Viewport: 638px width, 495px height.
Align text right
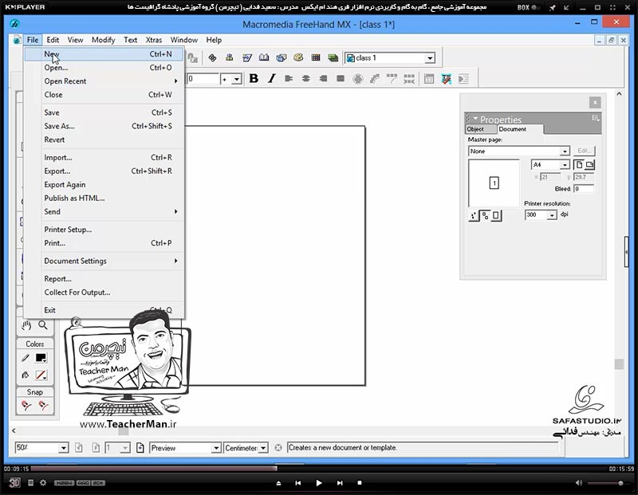click(323, 78)
